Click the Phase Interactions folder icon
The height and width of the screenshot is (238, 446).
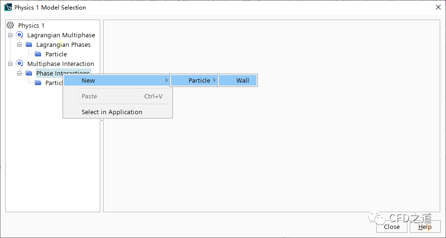pyautogui.click(x=29, y=73)
